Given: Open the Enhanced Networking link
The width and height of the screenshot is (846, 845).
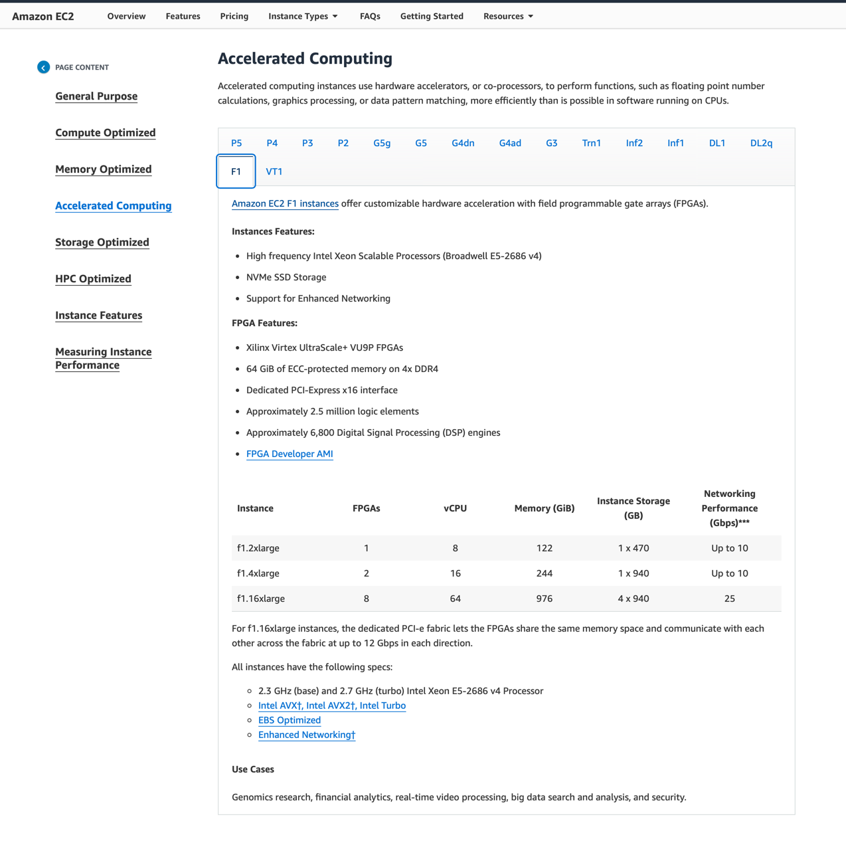Looking at the screenshot, I should (x=307, y=735).
